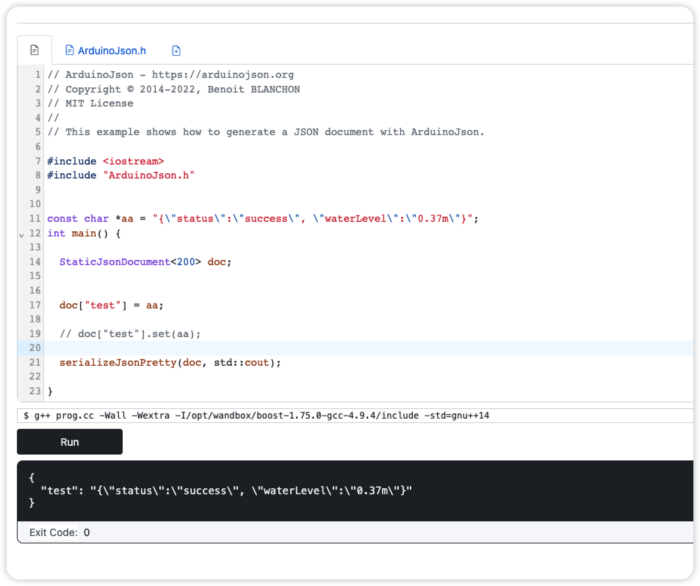Viewport: 700px width, 586px height.
Task: Click line number 11 in gutter
Action: pos(35,219)
